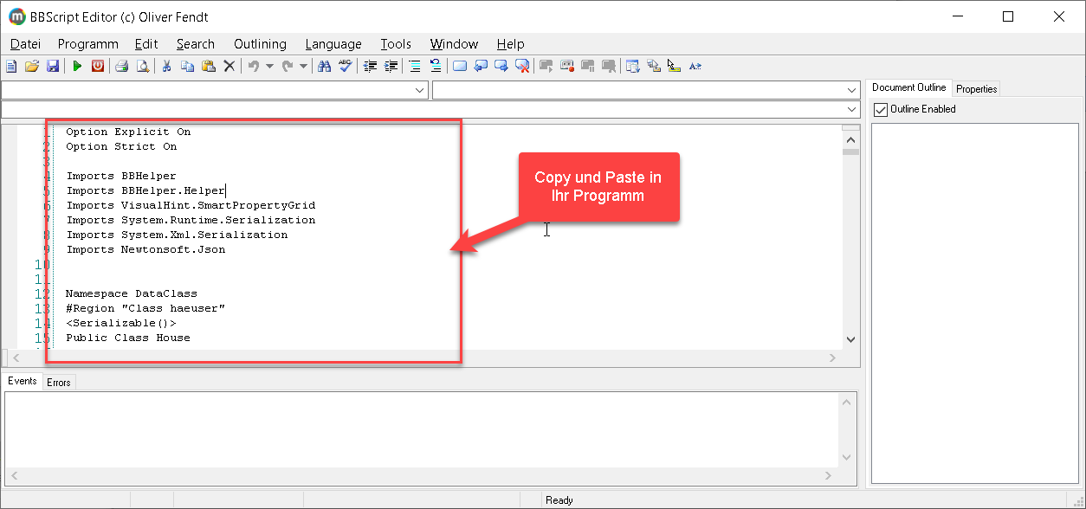Go to next bookmark icon
The width and height of the screenshot is (1086, 509).
[x=501, y=66]
